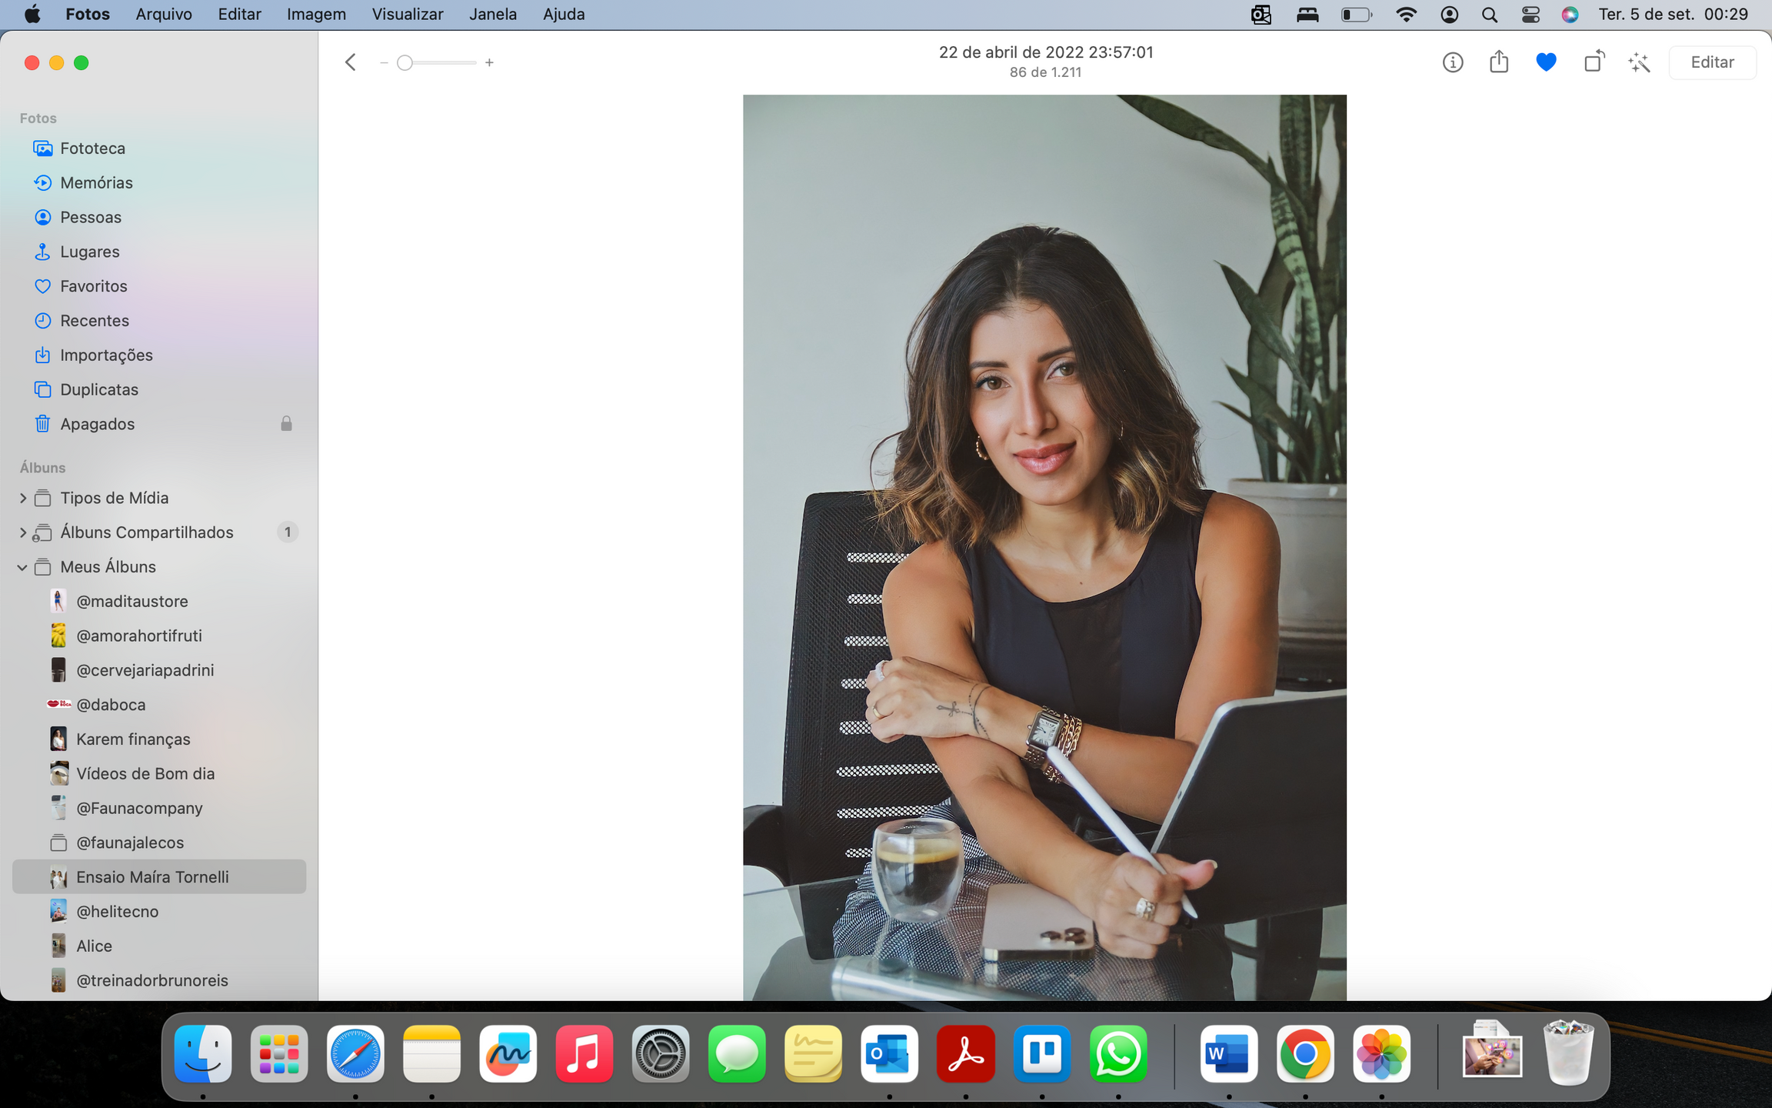Open Favoritos in the sidebar
Viewport: 1772px width, 1108px height.
[159, 285]
